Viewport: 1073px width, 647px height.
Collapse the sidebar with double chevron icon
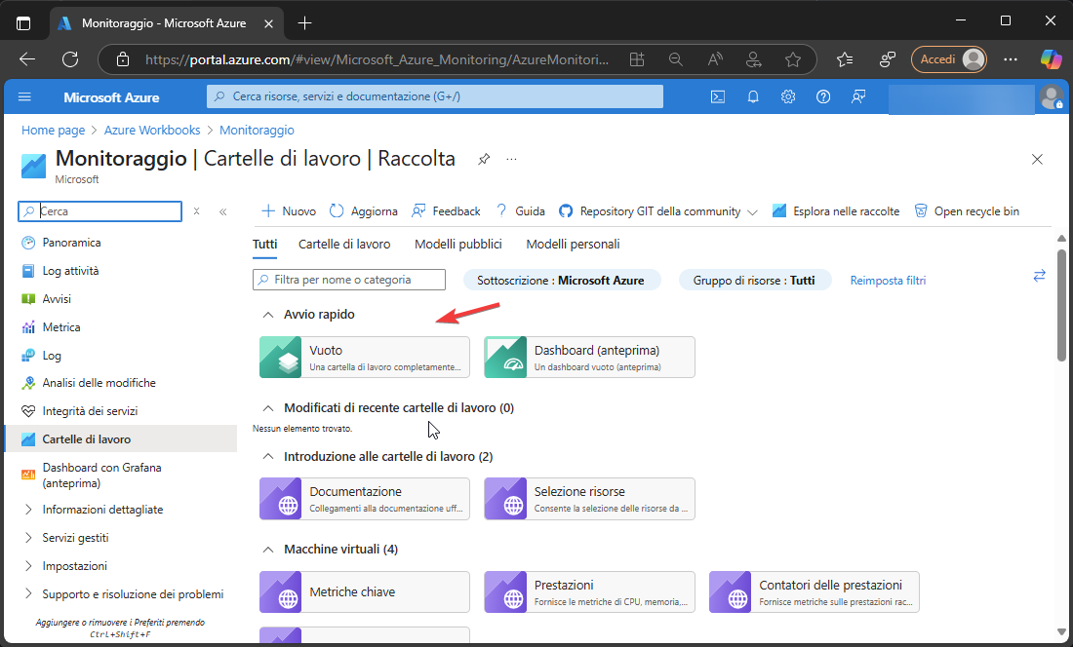[x=222, y=211]
